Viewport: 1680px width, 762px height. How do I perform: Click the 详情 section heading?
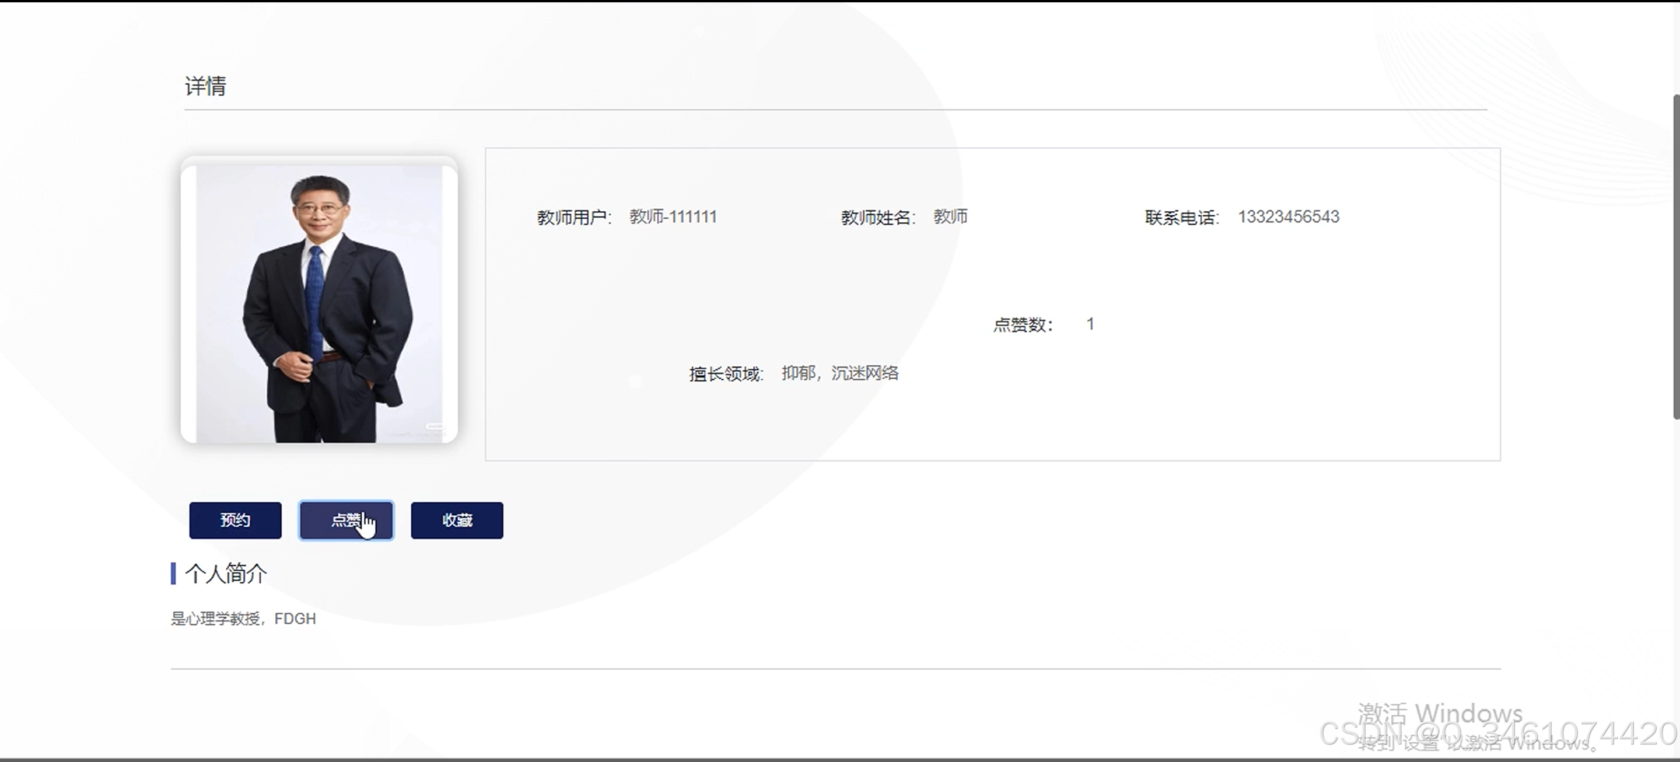point(205,86)
